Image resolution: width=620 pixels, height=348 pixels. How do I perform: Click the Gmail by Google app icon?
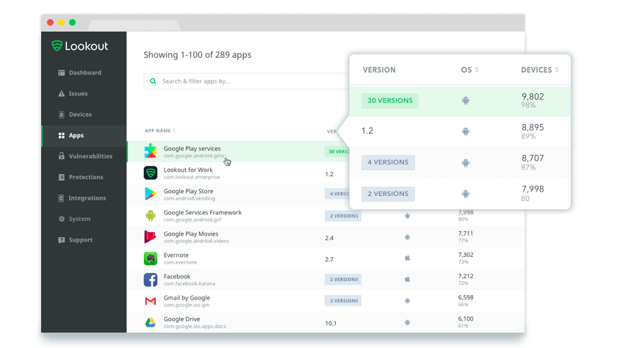click(151, 302)
